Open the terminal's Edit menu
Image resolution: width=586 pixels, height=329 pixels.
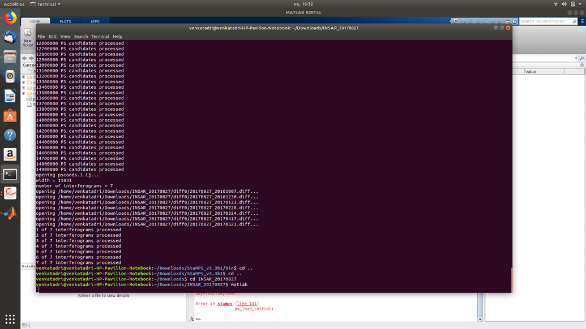tap(52, 36)
